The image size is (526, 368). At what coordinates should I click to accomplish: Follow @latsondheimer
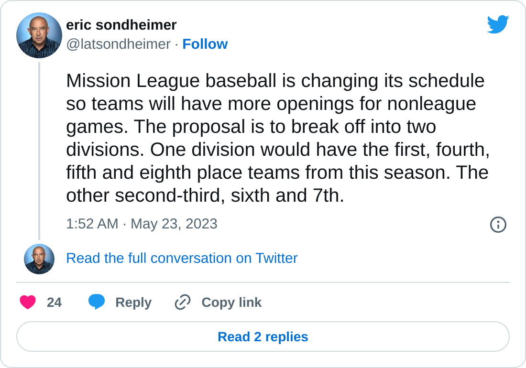[x=205, y=44]
